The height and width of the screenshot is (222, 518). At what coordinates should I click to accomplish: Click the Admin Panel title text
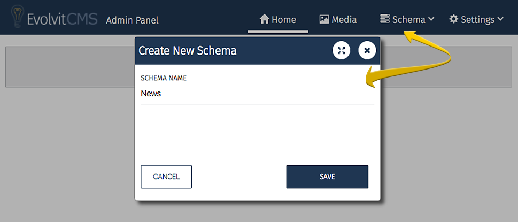click(132, 20)
